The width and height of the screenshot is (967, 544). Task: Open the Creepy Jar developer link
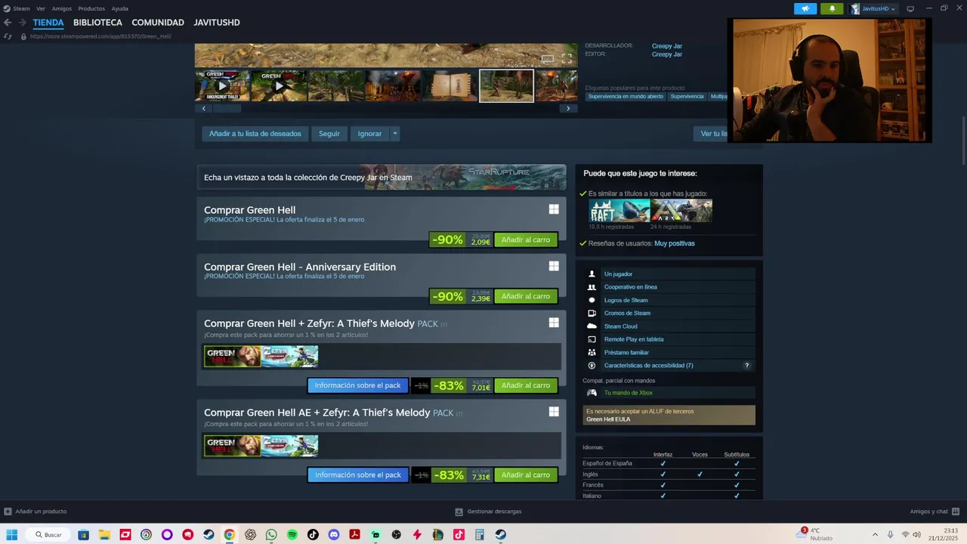[667, 46]
